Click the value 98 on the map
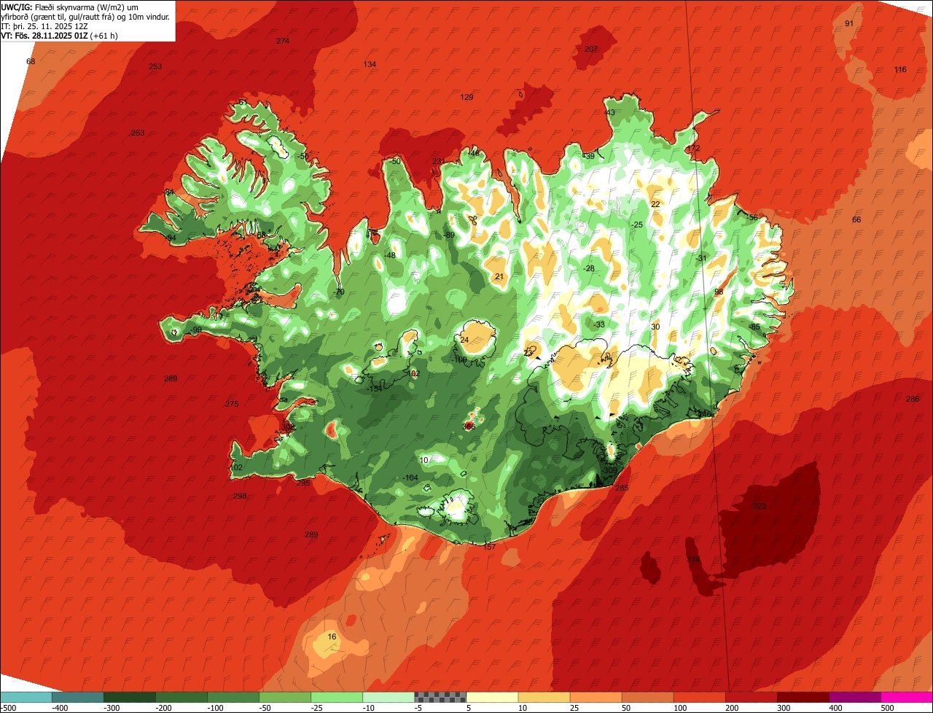The height and width of the screenshot is (713, 933). pyautogui.click(x=719, y=292)
